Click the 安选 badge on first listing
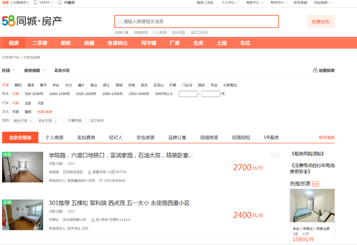Image resolution: width=357 pixels, height=245 pixels. [6, 154]
